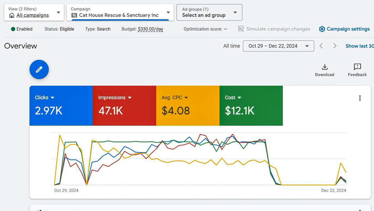Open the date range picker
This screenshot has width=374, height=211.
278,46
